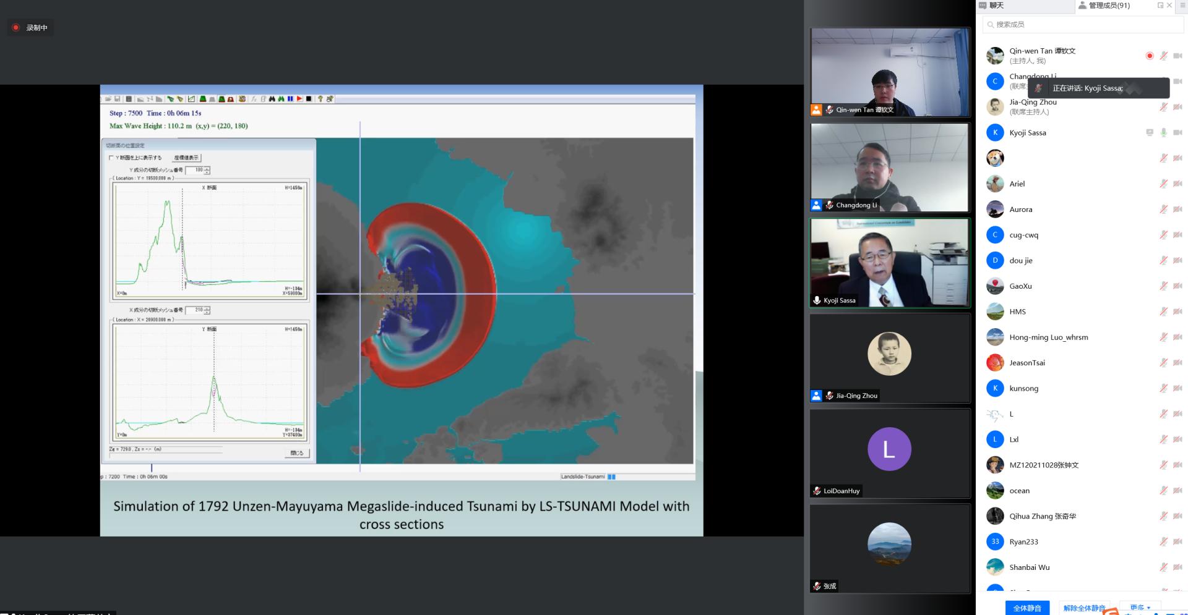This screenshot has height=615, width=1188.
Task: Open the hamburger menu at panel corner
Action: 1182,6
